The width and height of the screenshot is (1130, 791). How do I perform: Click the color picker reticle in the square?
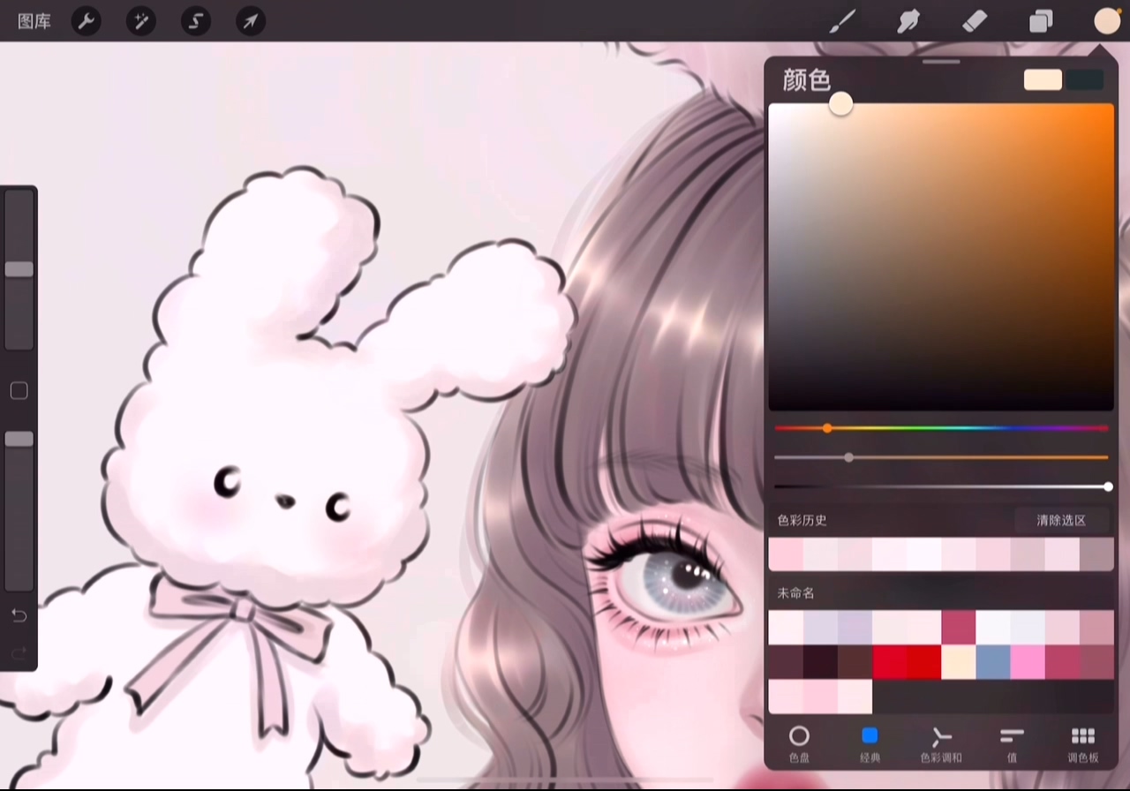pyautogui.click(x=840, y=104)
